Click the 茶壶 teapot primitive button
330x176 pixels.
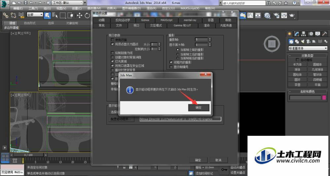point(297,85)
